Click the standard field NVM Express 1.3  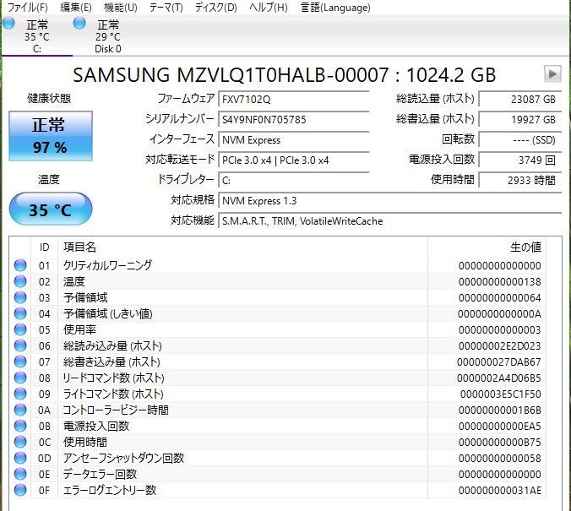coord(389,201)
